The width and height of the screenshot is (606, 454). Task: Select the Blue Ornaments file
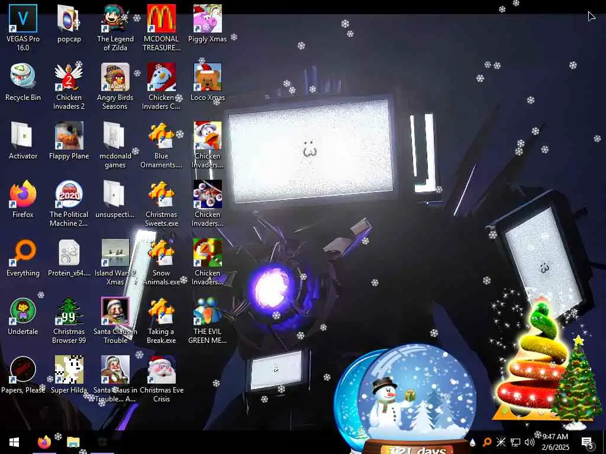(x=162, y=145)
